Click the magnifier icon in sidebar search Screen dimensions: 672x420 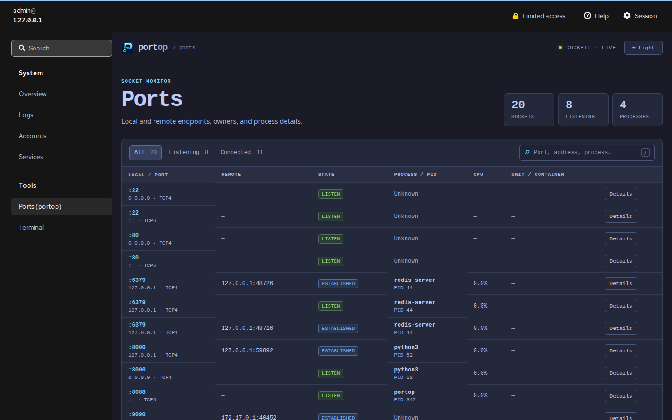[x=22, y=48]
